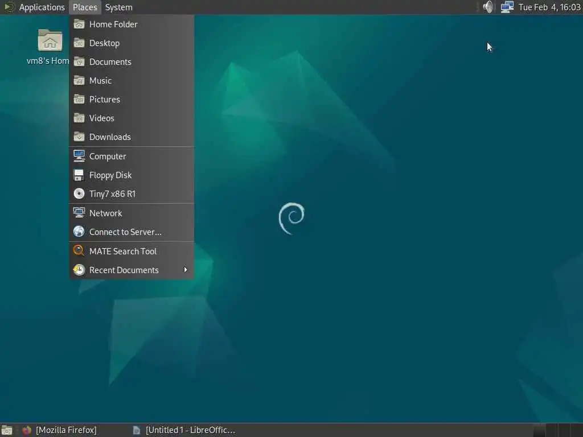The width and height of the screenshot is (583, 437).
Task: Click the Pictures folder icon
Action: point(79,99)
